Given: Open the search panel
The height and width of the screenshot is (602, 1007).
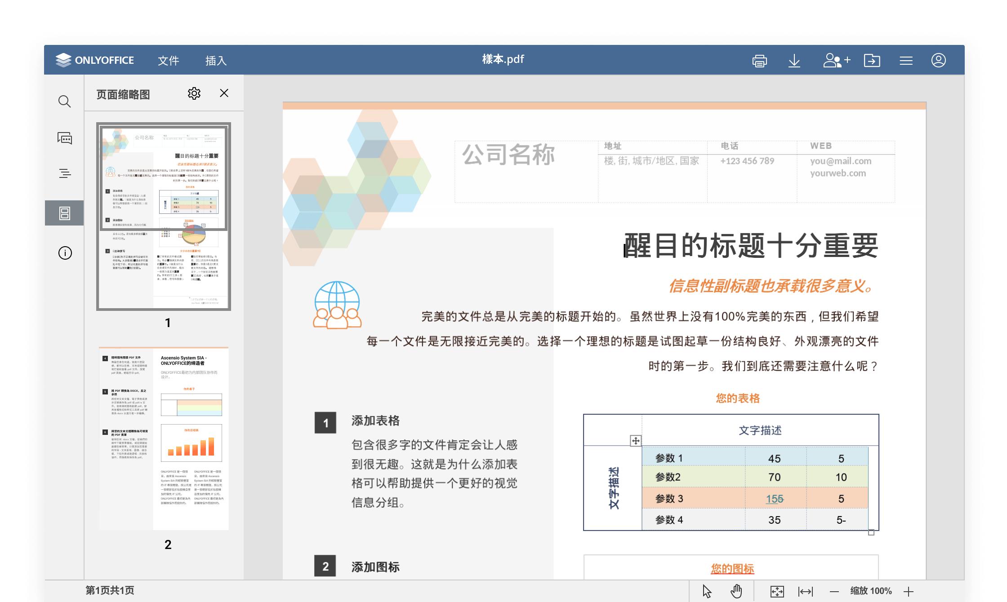Looking at the screenshot, I should (64, 102).
